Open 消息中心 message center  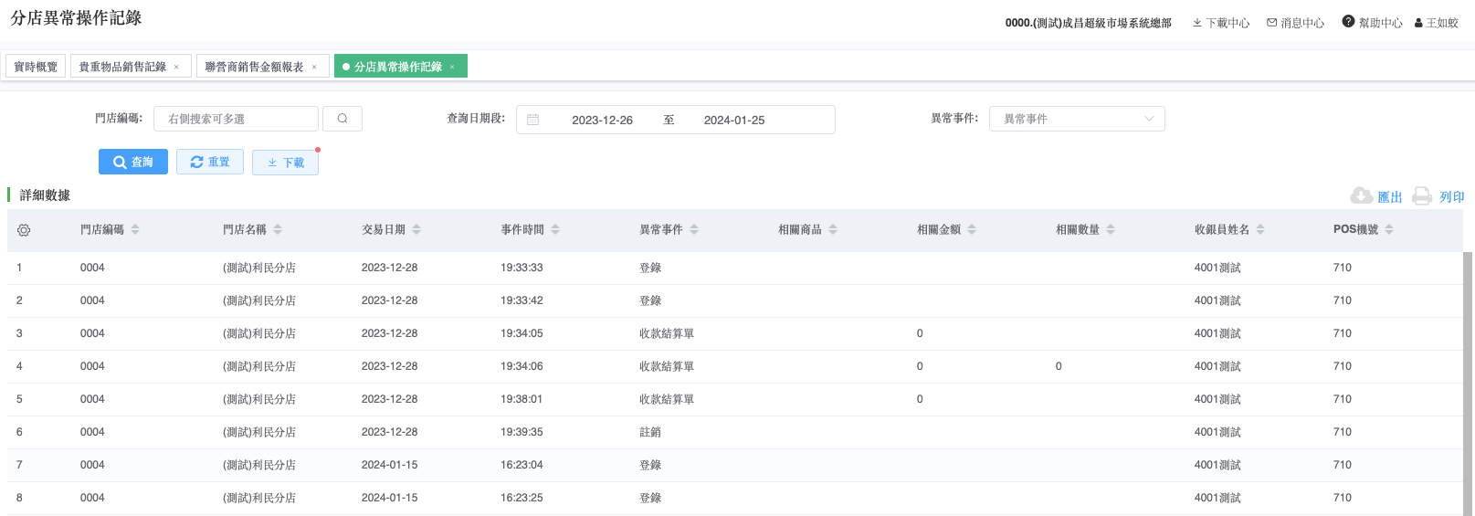coord(1295,23)
